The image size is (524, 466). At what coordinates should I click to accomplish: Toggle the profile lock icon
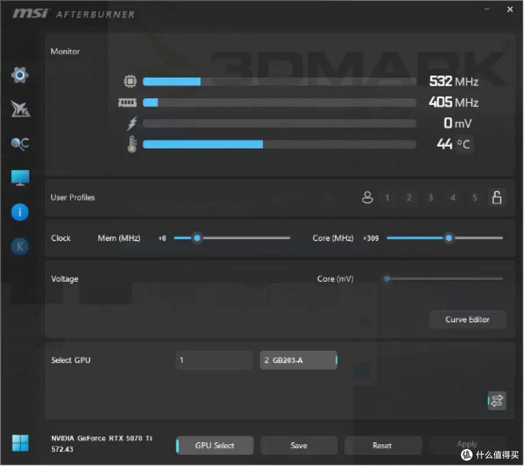click(x=497, y=197)
